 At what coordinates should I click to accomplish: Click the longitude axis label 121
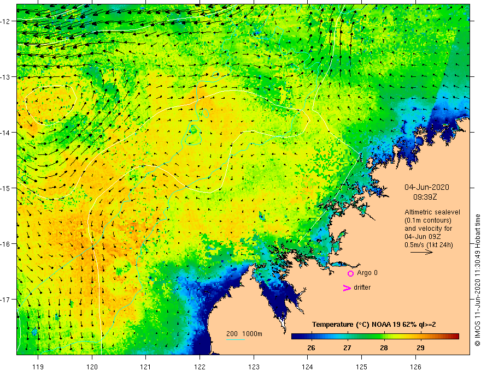pos(146,367)
